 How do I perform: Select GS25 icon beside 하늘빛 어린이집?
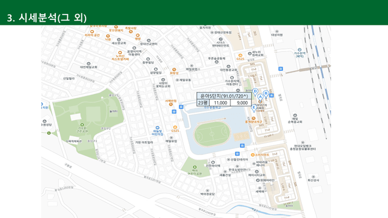click(175, 127)
